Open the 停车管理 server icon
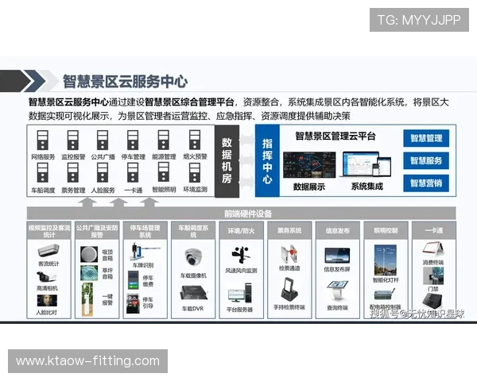 coord(133,140)
